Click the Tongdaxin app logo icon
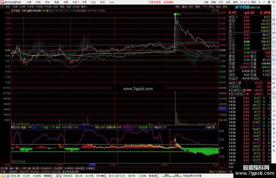The image size is (276, 178). pos(2,2)
